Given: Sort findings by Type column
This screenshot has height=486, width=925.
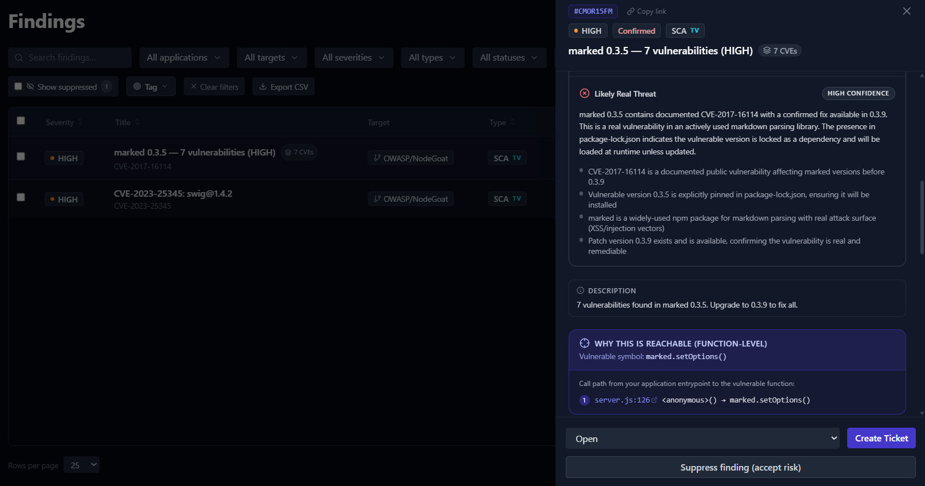Looking at the screenshot, I should pyautogui.click(x=502, y=122).
